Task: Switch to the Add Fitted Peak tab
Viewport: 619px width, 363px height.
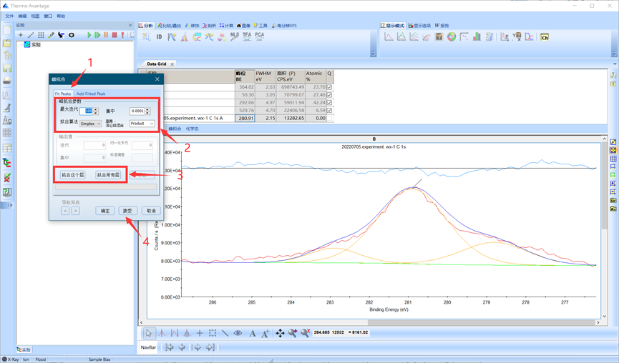Action: click(x=91, y=94)
